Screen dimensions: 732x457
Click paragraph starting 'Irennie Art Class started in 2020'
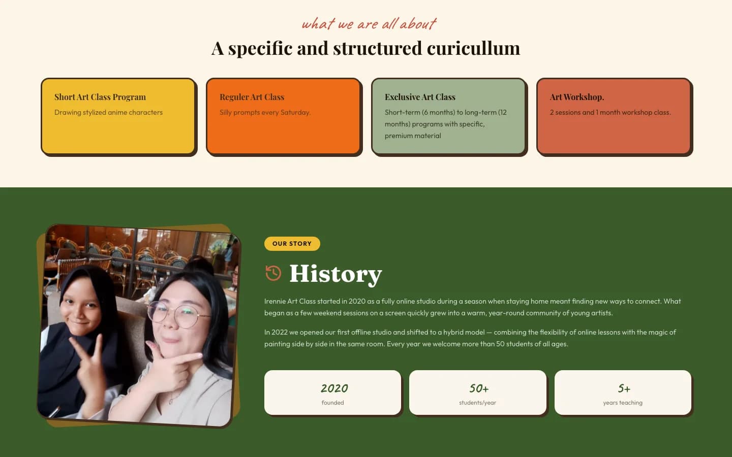tap(473, 307)
